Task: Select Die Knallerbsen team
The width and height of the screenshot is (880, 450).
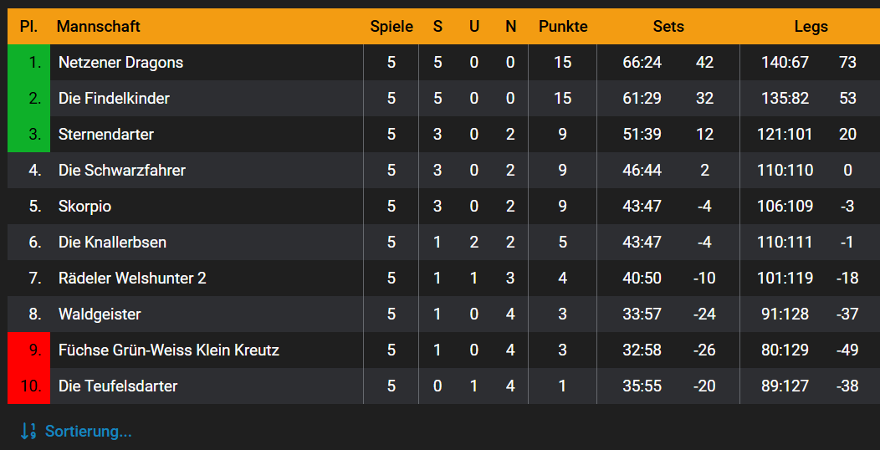Action: [x=112, y=242]
